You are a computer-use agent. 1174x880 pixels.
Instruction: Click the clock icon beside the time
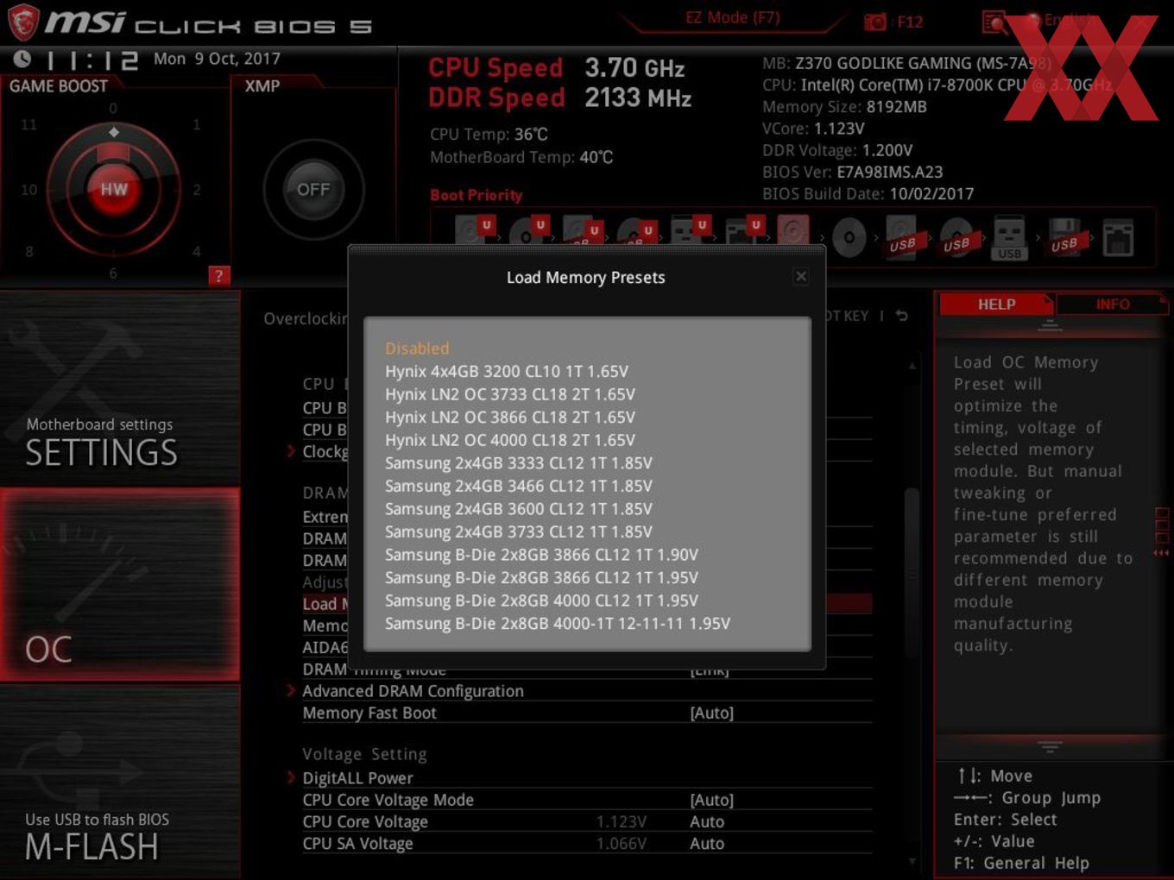point(22,59)
